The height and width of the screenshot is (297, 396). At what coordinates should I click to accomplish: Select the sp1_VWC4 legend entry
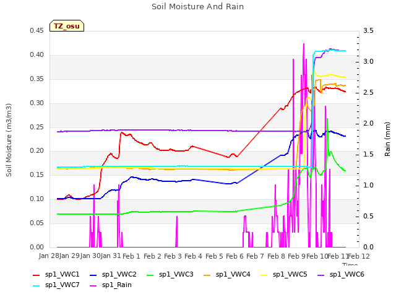pos(227,275)
